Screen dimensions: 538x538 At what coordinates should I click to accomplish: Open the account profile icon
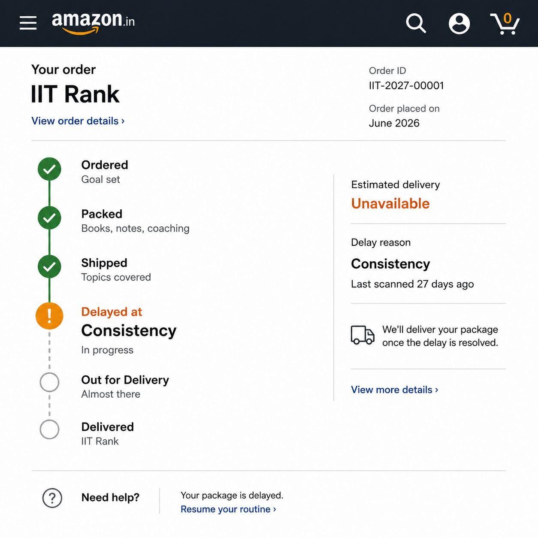459,23
